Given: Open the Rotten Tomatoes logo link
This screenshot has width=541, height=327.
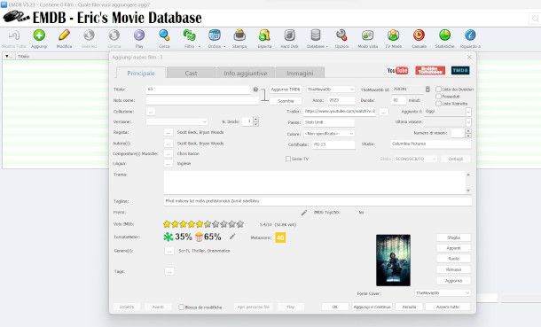Looking at the screenshot, I should click(430, 71).
